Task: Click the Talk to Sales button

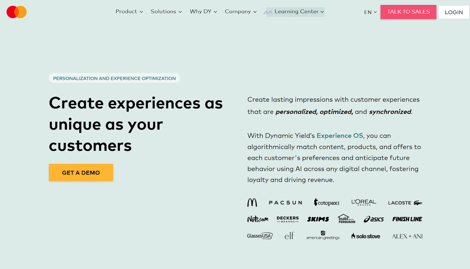Action: (408, 12)
